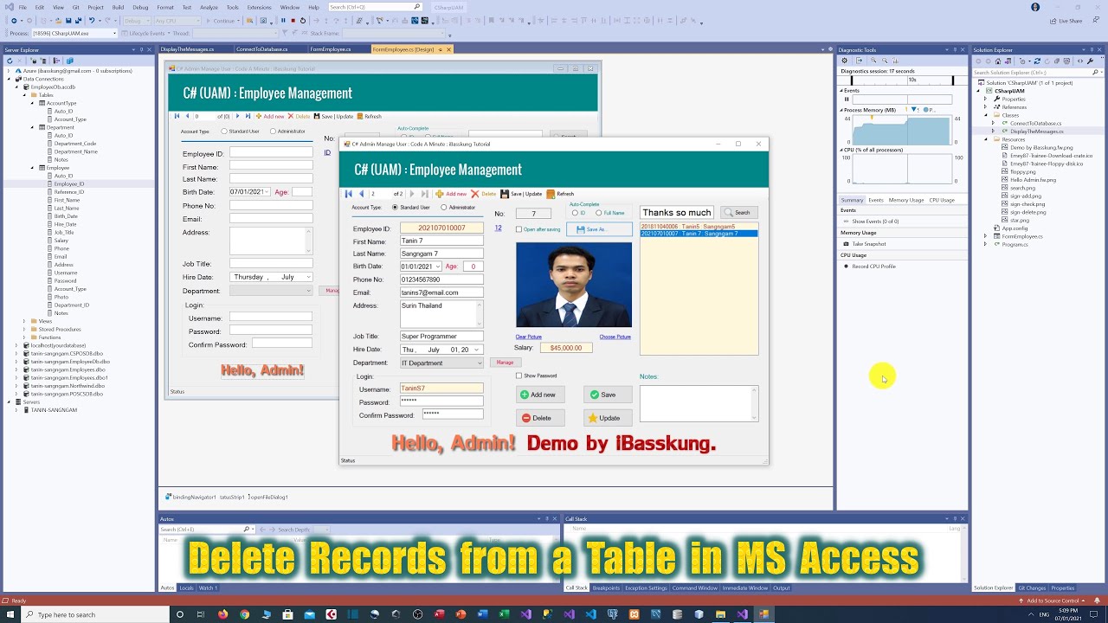Click the Save All icon in Visual Studio toolbar
Image resolution: width=1108 pixels, height=623 pixels.
[x=77, y=21]
